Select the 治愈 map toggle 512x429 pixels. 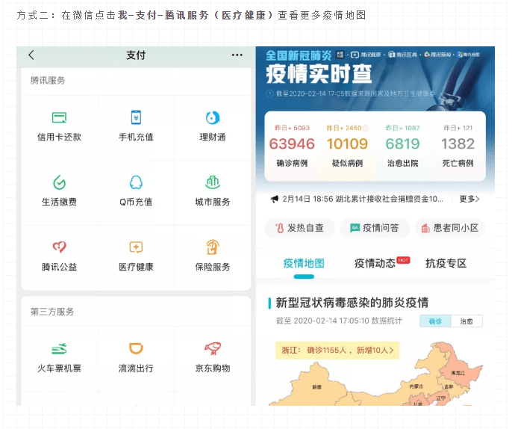pyautogui.click(x=466, y=321)
